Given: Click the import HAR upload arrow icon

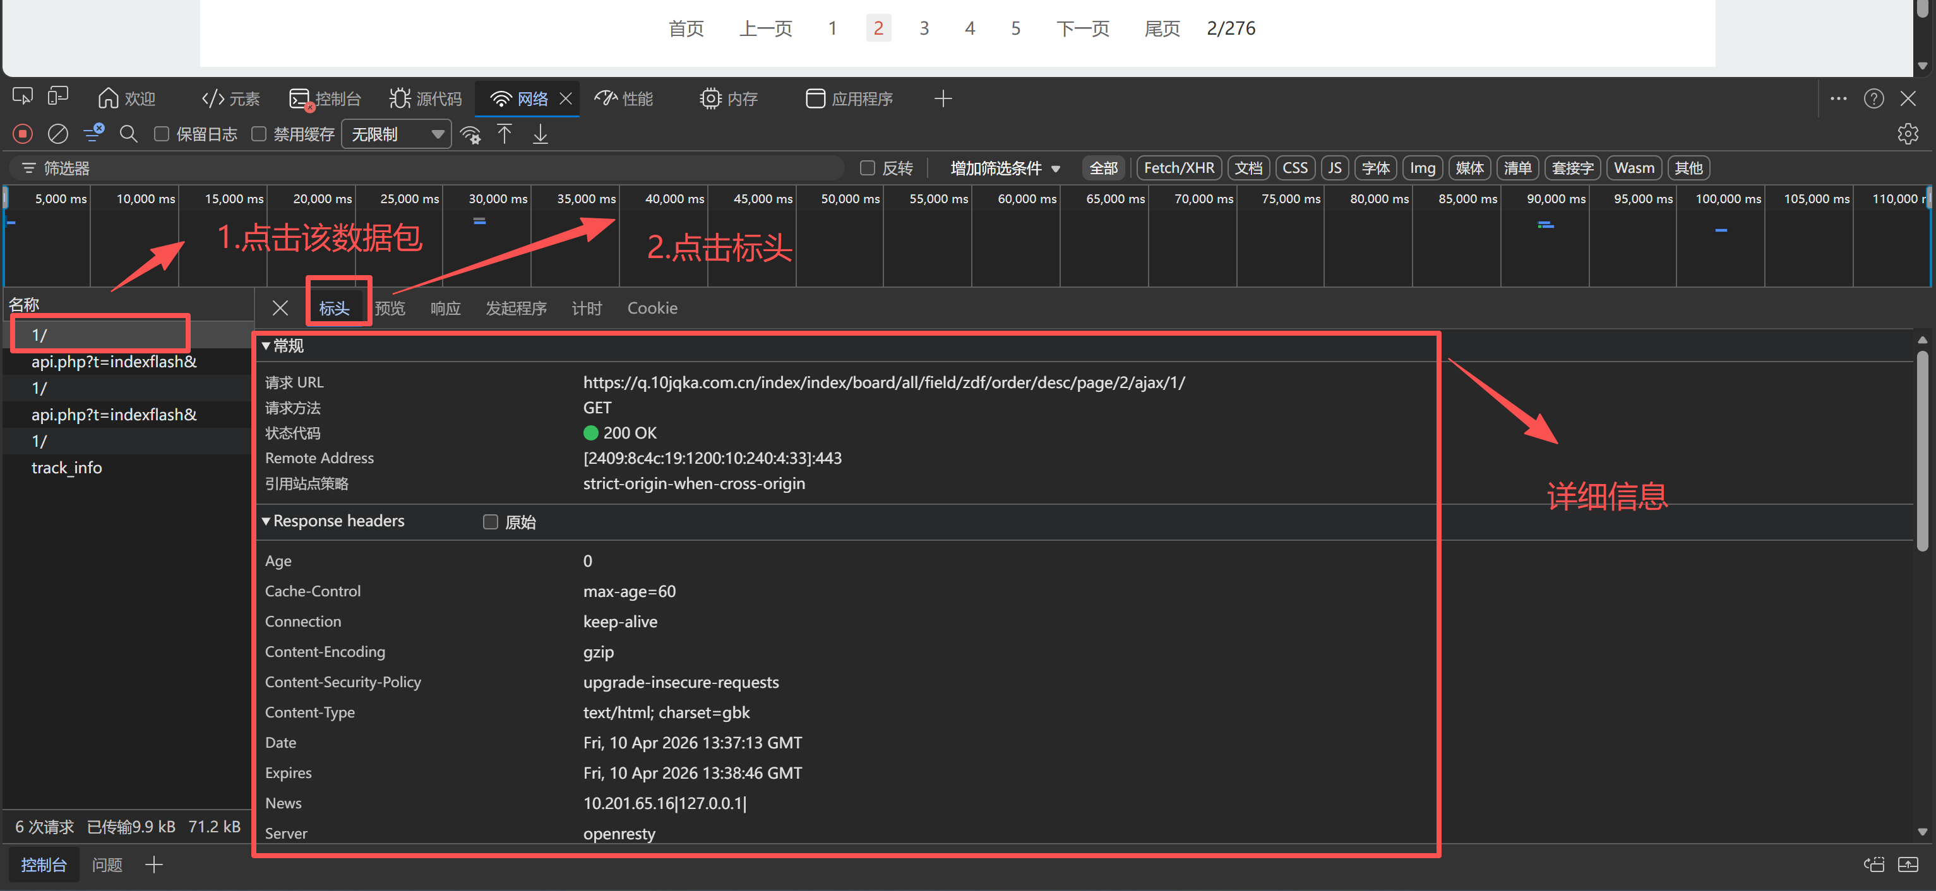Looking at the screenshot, I should tap(505, 134).
